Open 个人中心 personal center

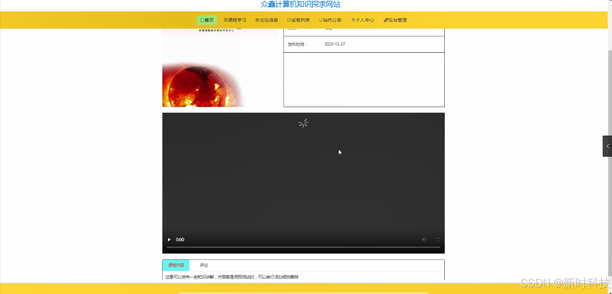click(363, 20)
